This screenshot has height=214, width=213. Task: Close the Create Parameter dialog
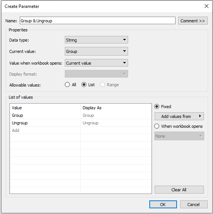tap(207, 6)
